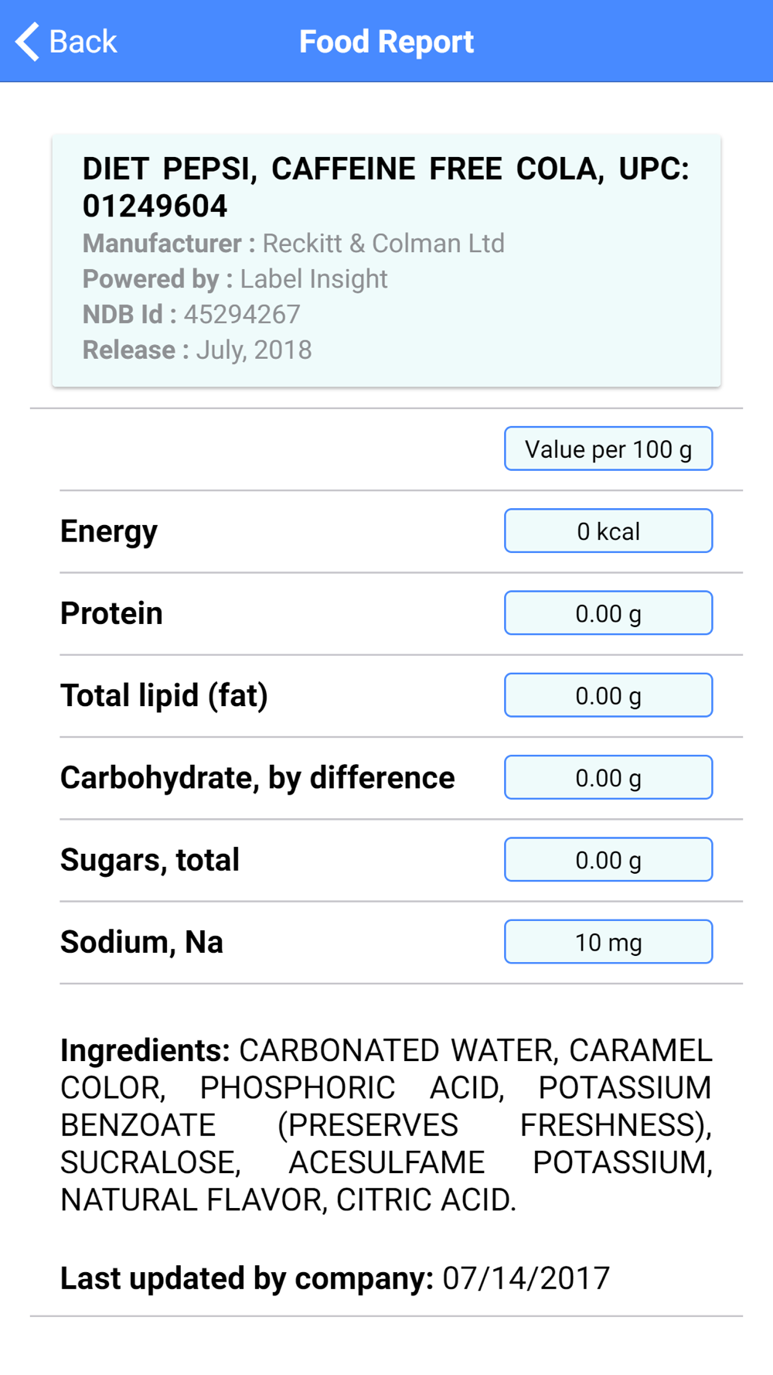Tap the Manufacturer Reckitt & Colman line
Viewport: 773px width, 1375px height.
(x=294, y=244)
